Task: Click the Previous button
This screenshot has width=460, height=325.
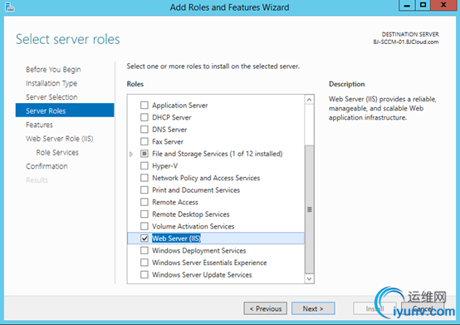Action: pos(265,308)
